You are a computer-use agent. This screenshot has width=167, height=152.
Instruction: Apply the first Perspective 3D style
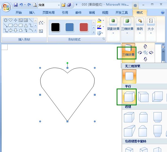pos(129,117)
